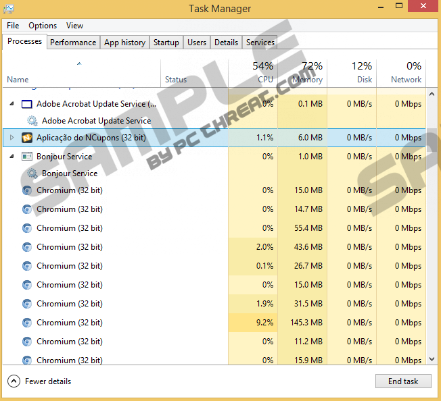
Task: Select the Processes tab
Action: coord(24,42)
